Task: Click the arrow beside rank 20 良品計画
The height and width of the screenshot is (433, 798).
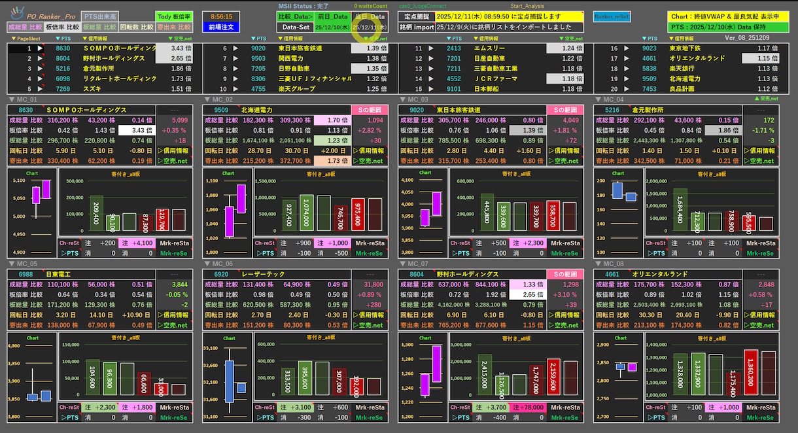Action: 627,88
